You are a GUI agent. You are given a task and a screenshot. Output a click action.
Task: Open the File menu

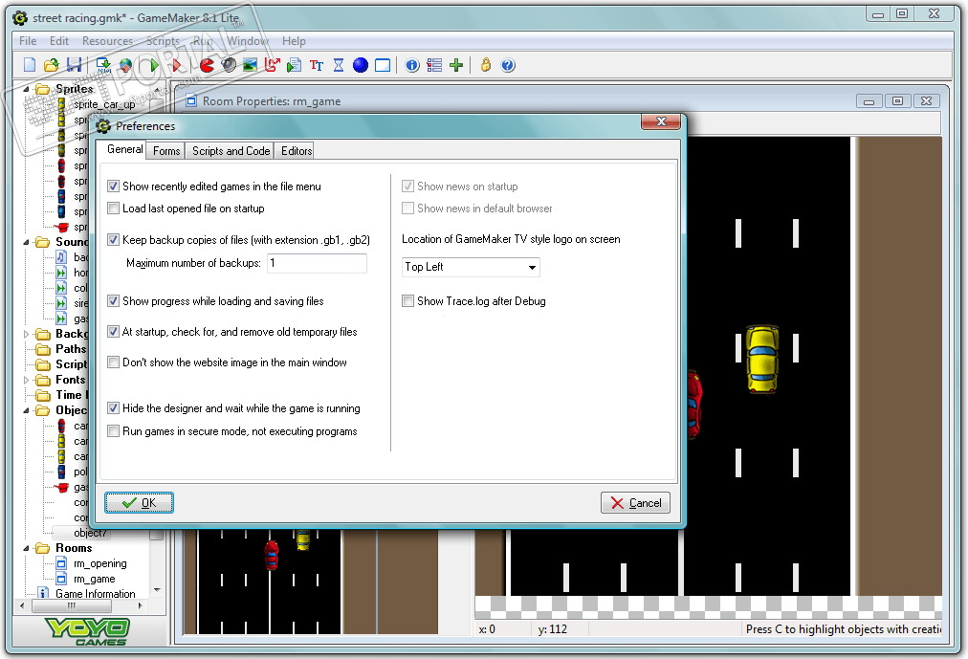coord(28,41)
